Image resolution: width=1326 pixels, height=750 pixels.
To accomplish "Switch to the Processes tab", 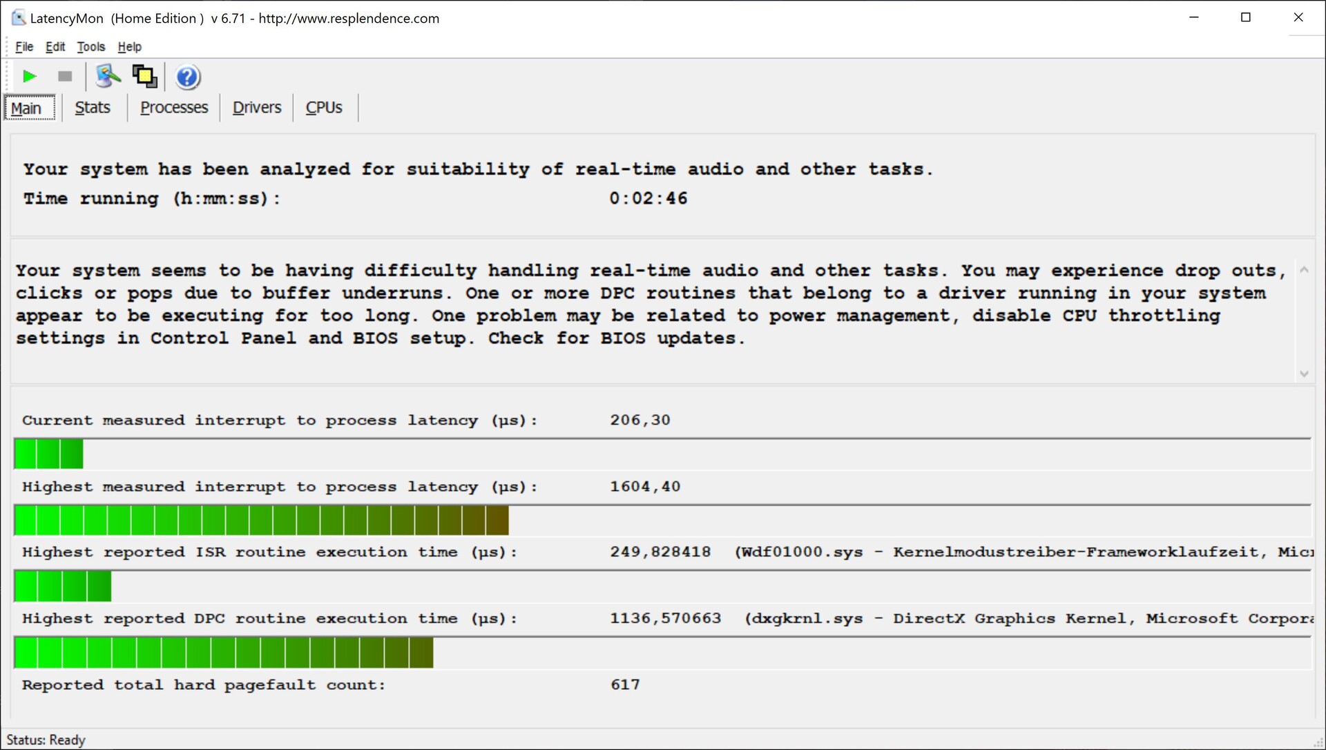I will pyautogui.click(x=174, y=108).
